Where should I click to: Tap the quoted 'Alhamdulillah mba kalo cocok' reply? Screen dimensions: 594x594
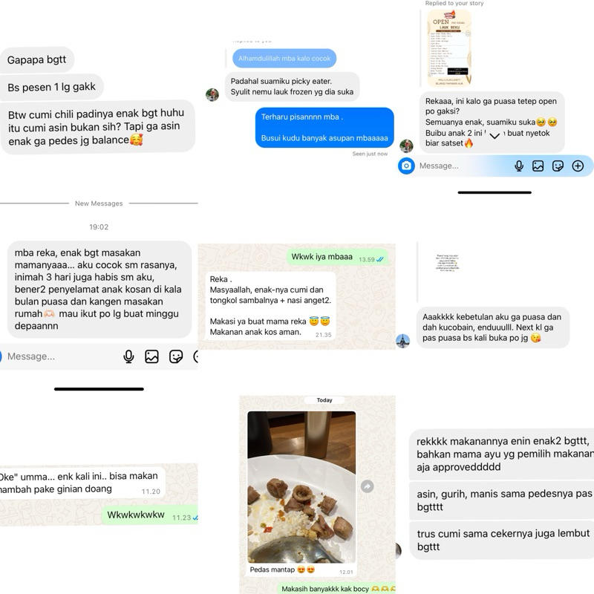(284, 59)
